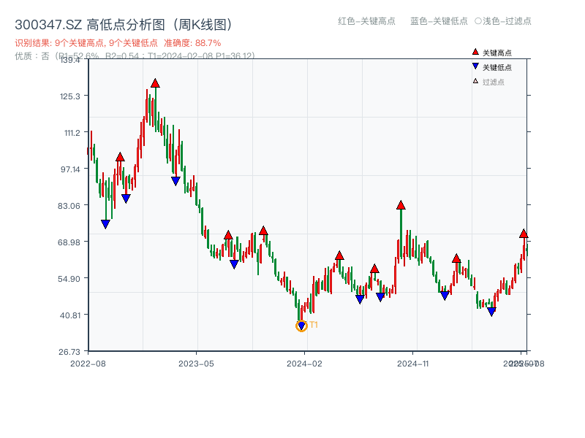This screenshot has width=585, height=438.
Task: Click the 111.2 y-axis label
Action: pyautogui.click(x=72, y=133)
